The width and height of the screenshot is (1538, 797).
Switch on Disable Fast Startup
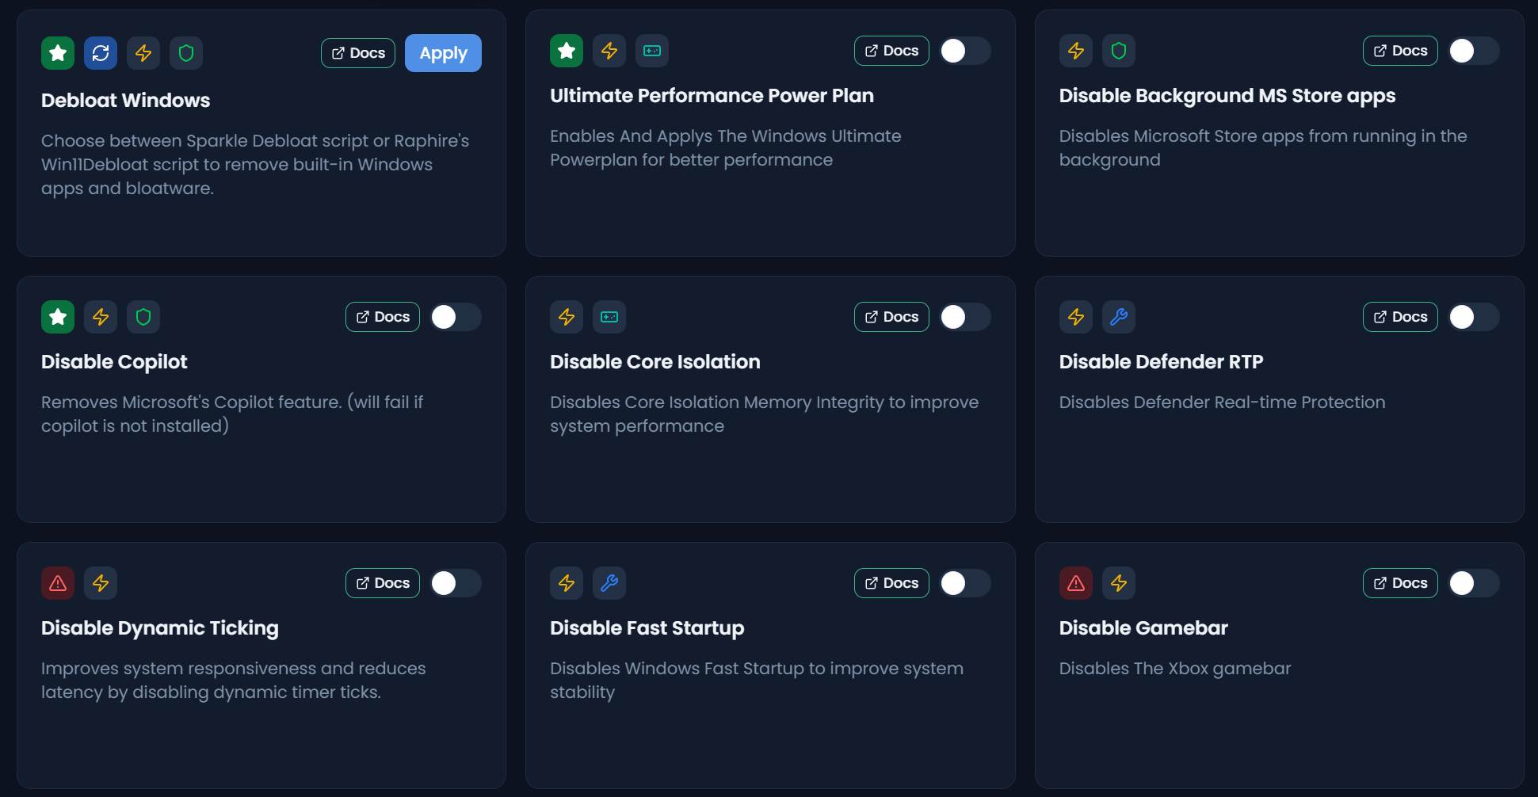pyautogui.click(x=964, y=583)
